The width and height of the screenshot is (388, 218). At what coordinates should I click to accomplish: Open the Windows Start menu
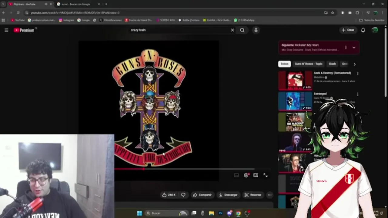(139, 213)
